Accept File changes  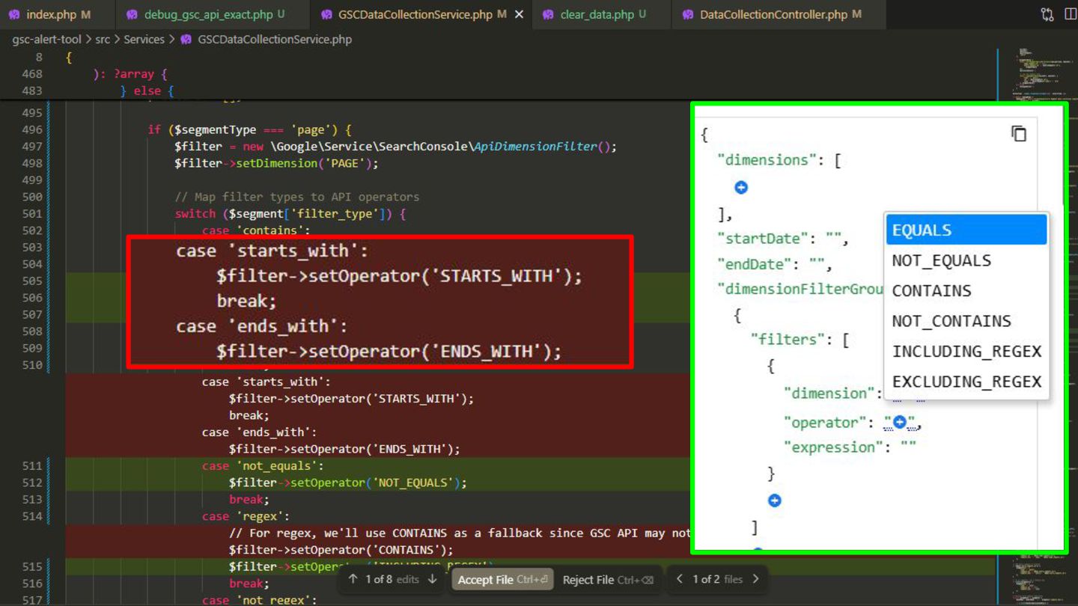pyautogui.click(x=502, y=580)
